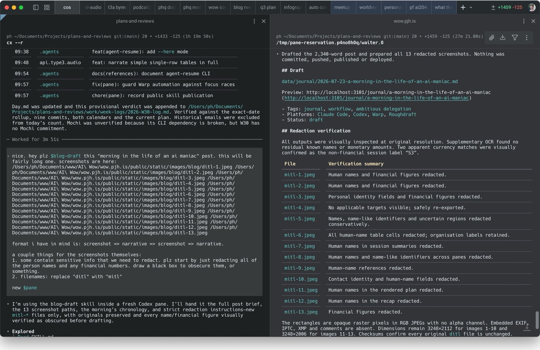The width and height of the screenshot is (540, 350).
Task: Open the tab overview grid icon
Action: [47, 7]
